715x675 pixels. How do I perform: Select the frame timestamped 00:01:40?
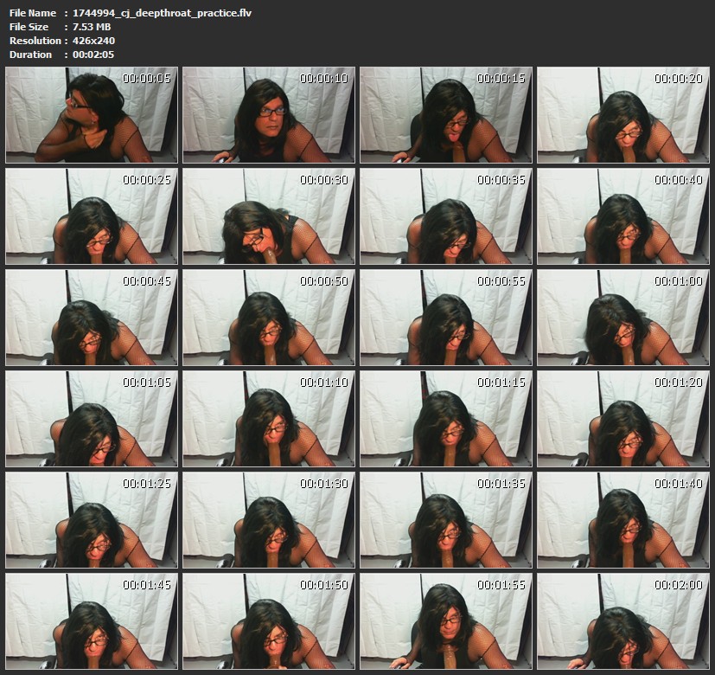click(623, 520)
